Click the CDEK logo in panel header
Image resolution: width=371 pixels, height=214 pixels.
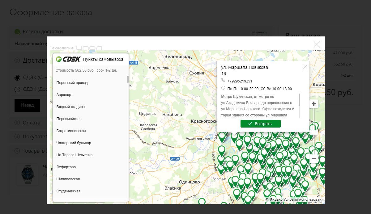tap(68, 59)
